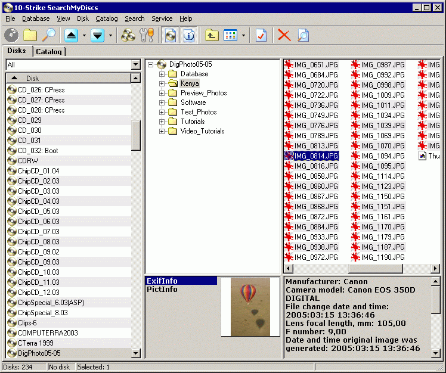This screenshot has height=373, width=446.
Task: Sort by the Disk column header
Action: click(x=68, y=78)
